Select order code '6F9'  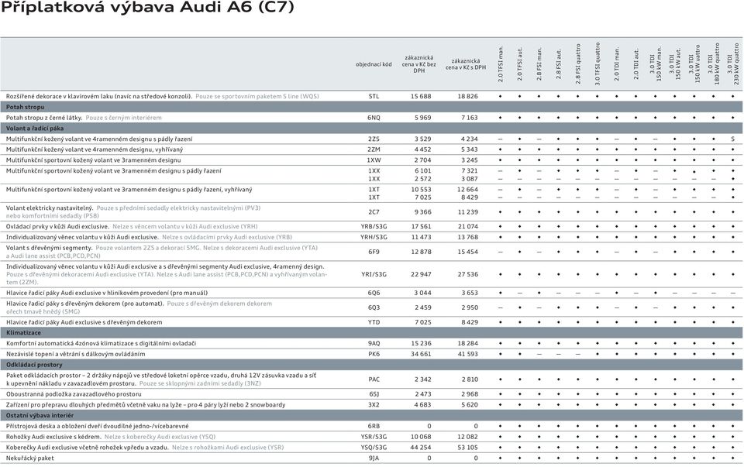(374, 252)
